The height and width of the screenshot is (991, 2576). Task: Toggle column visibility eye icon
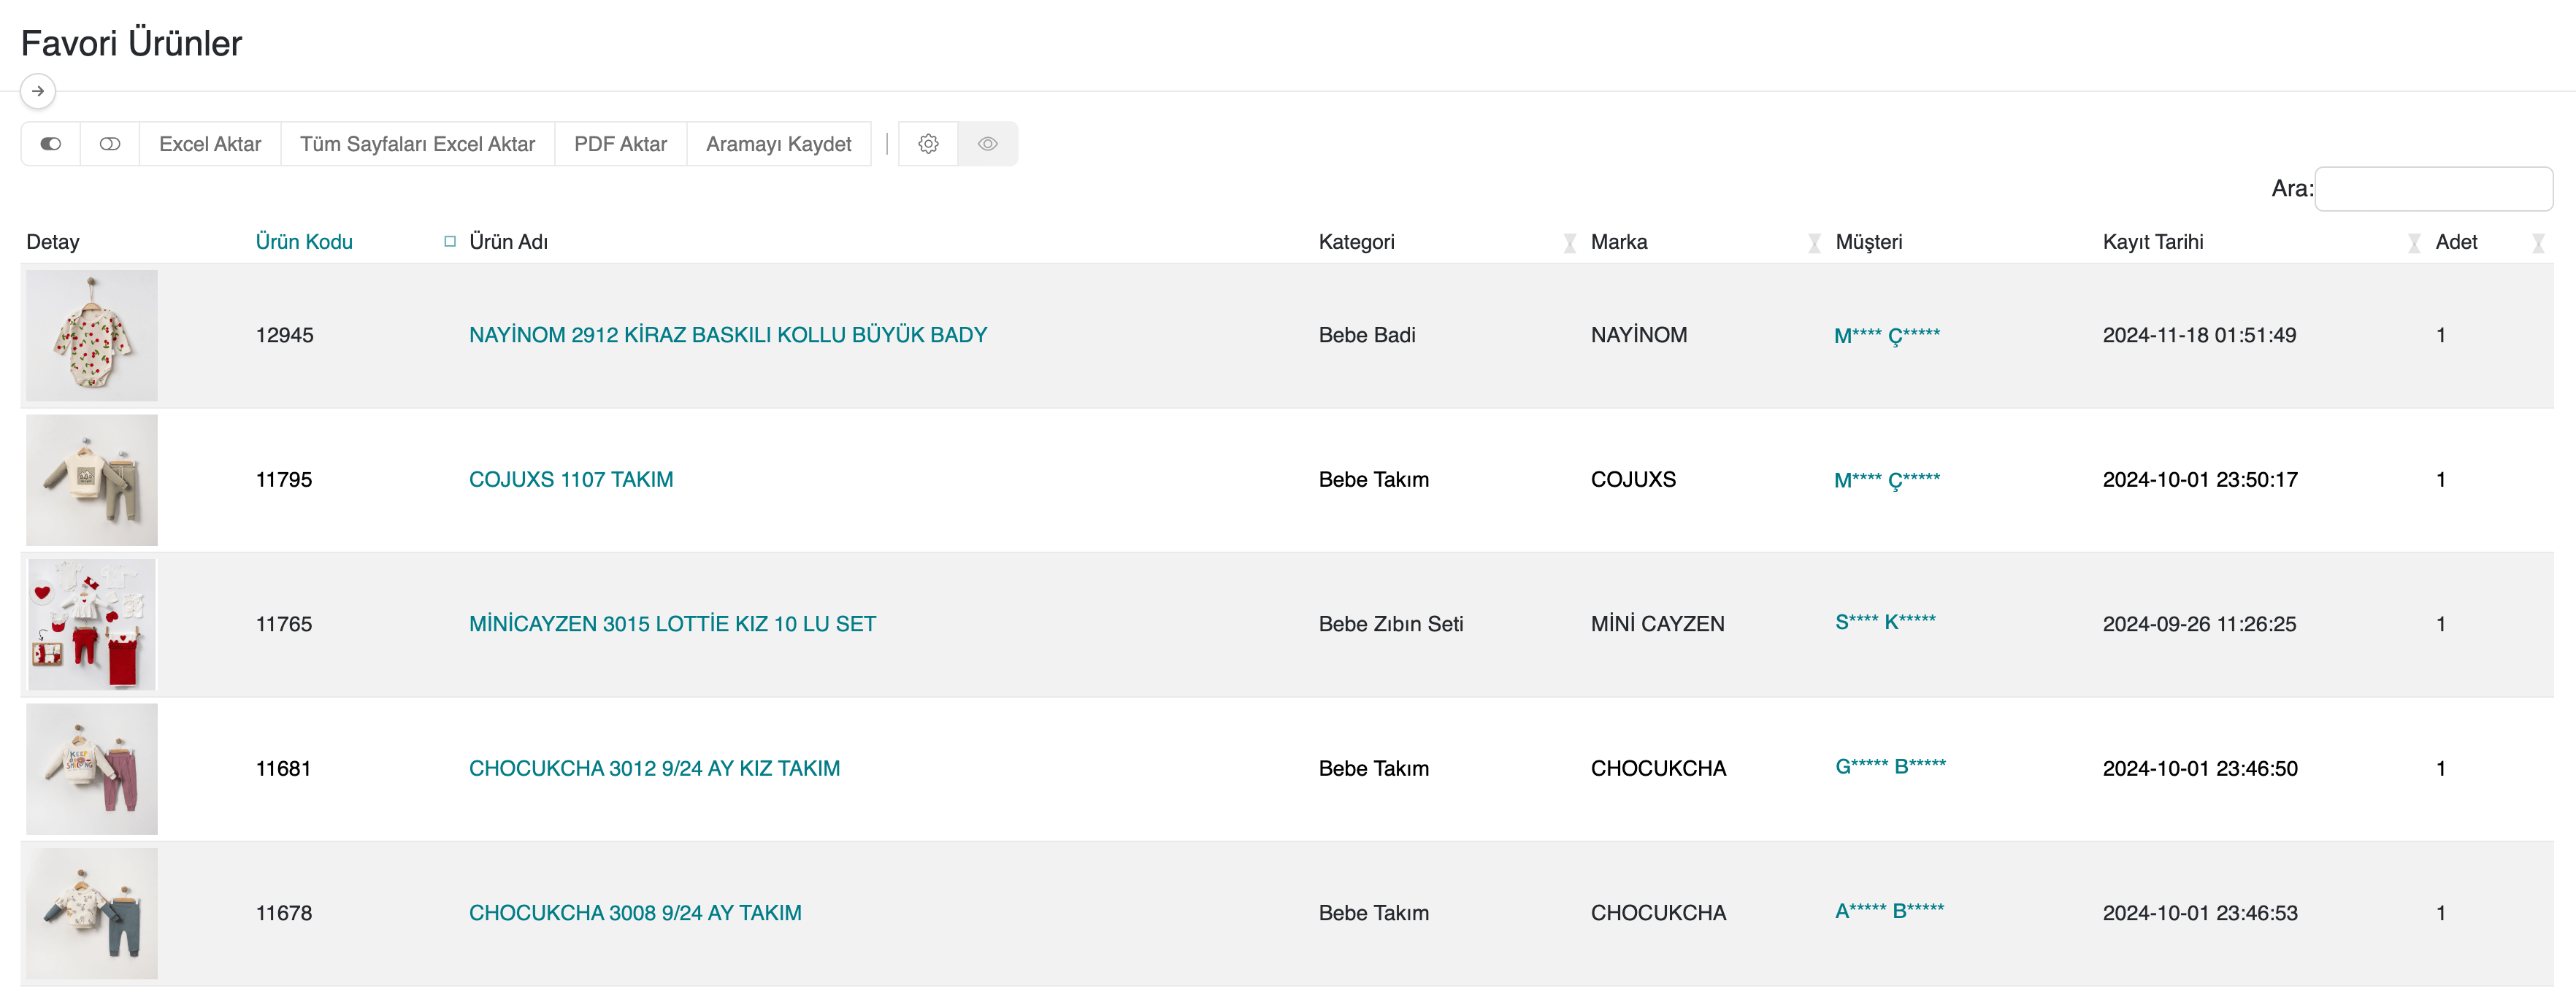tap(987, 144)
